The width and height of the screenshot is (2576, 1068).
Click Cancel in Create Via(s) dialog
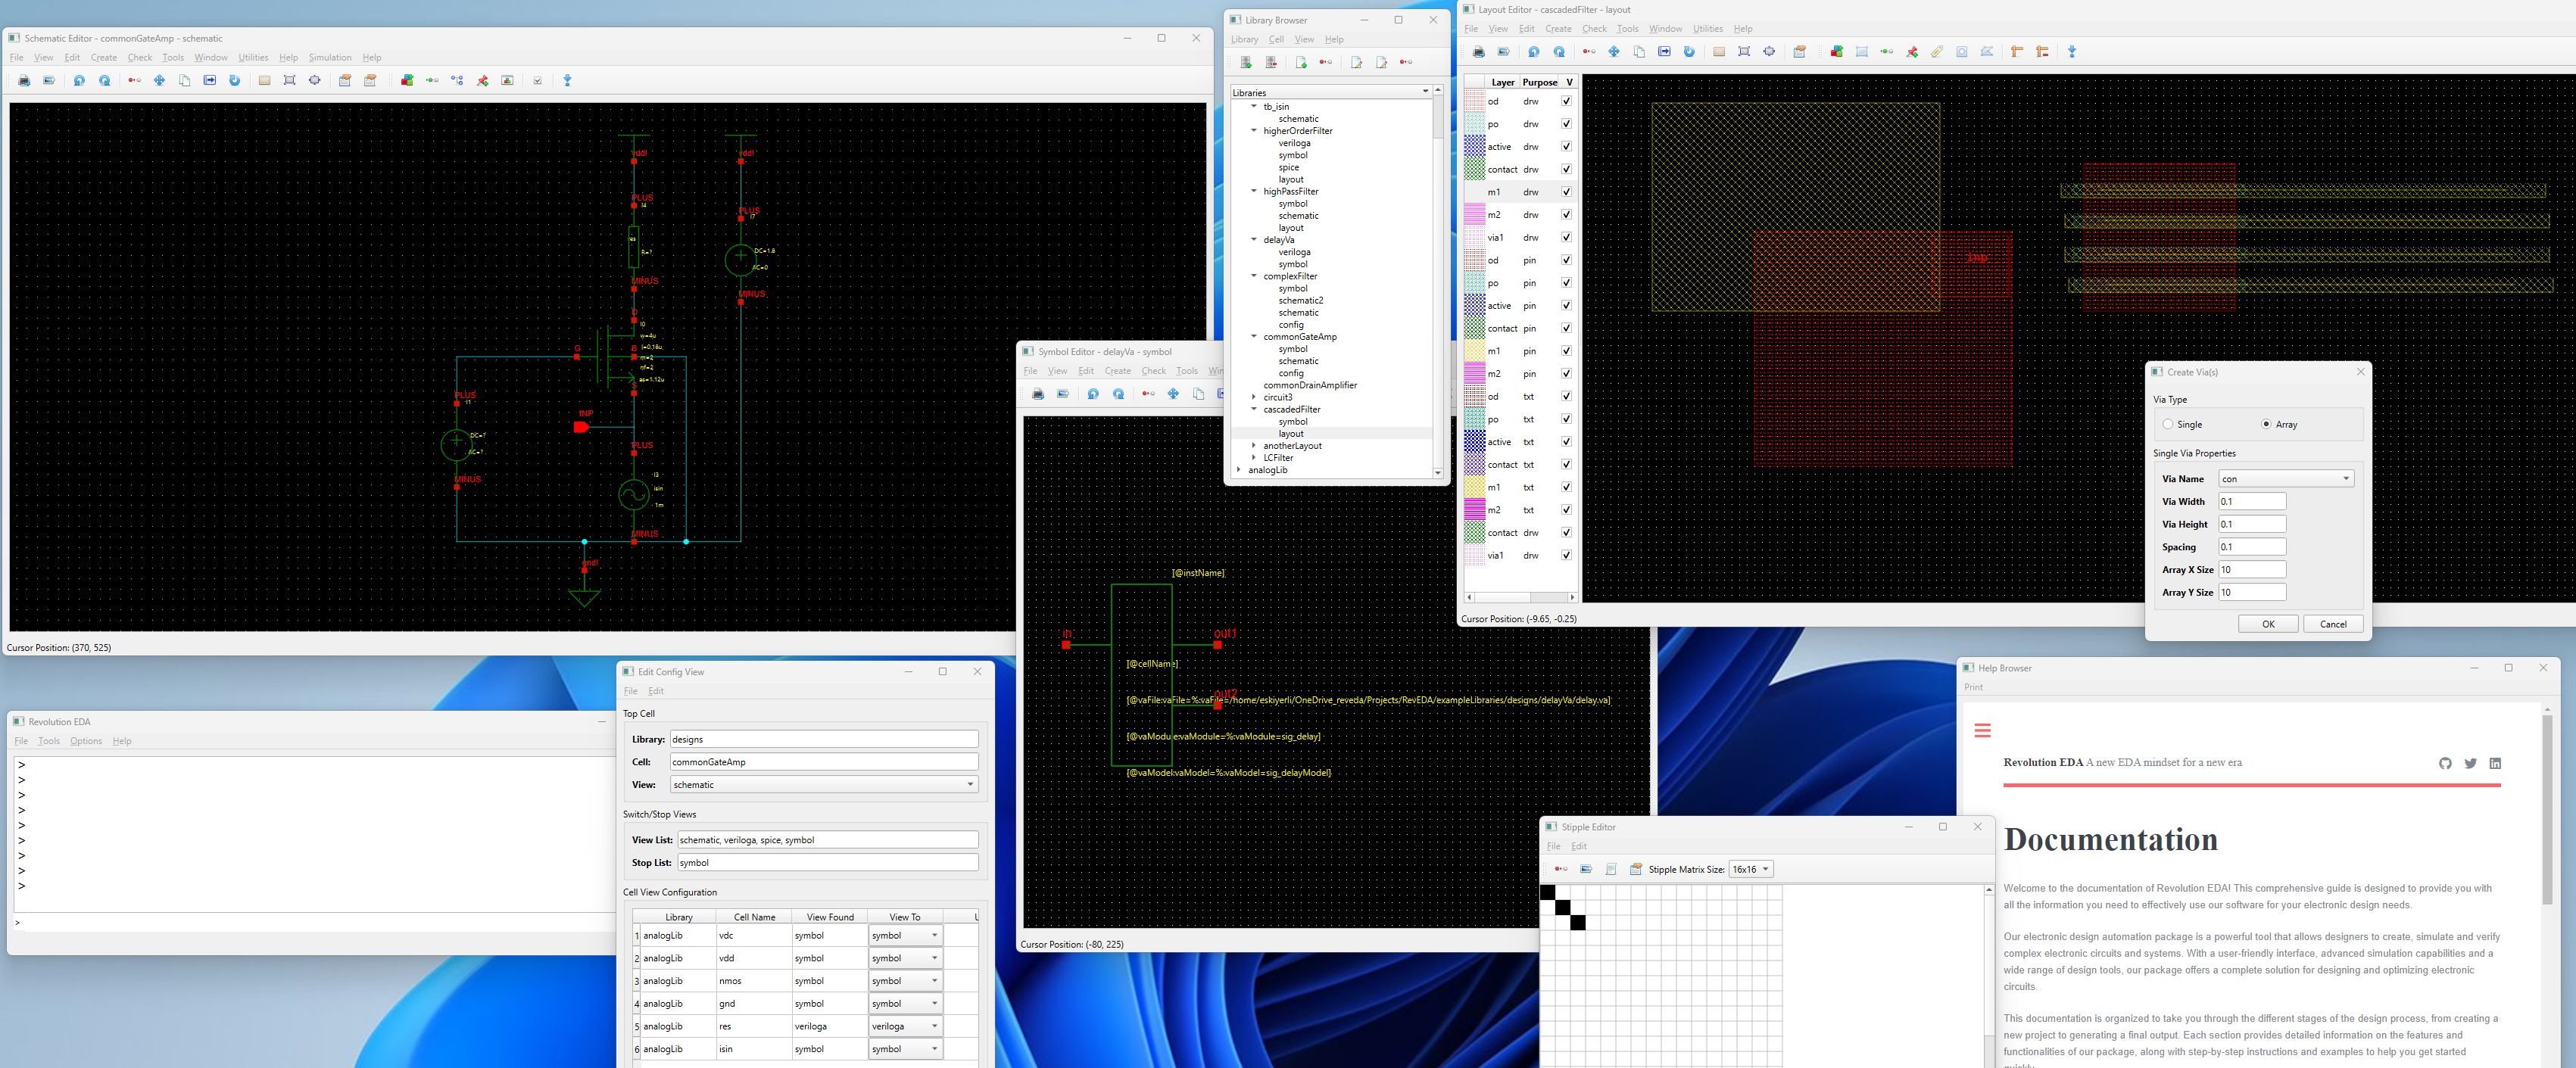click(x=2332, y=624)
